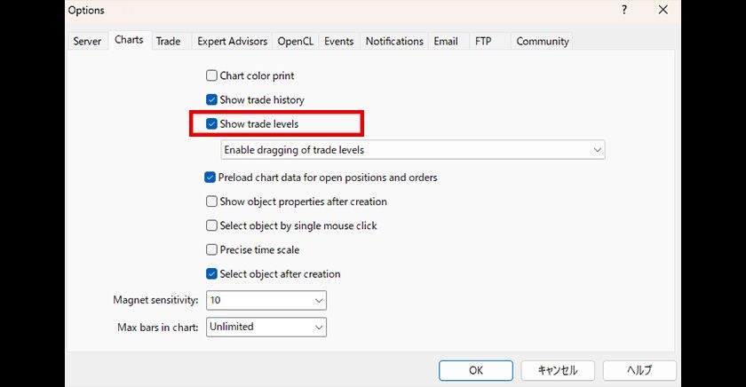The height and width of the screenshot is (387, 746).
Task: Check Select object by single mouse click
Action: (211, 225)
